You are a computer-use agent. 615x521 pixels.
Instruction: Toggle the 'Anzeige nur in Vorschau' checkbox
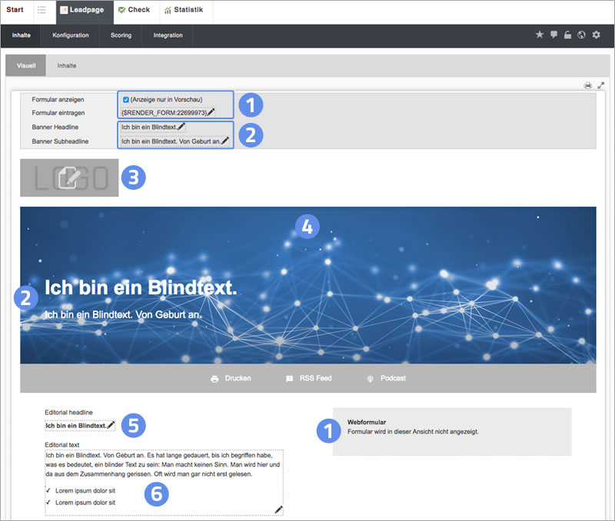(x=126, y=99)
